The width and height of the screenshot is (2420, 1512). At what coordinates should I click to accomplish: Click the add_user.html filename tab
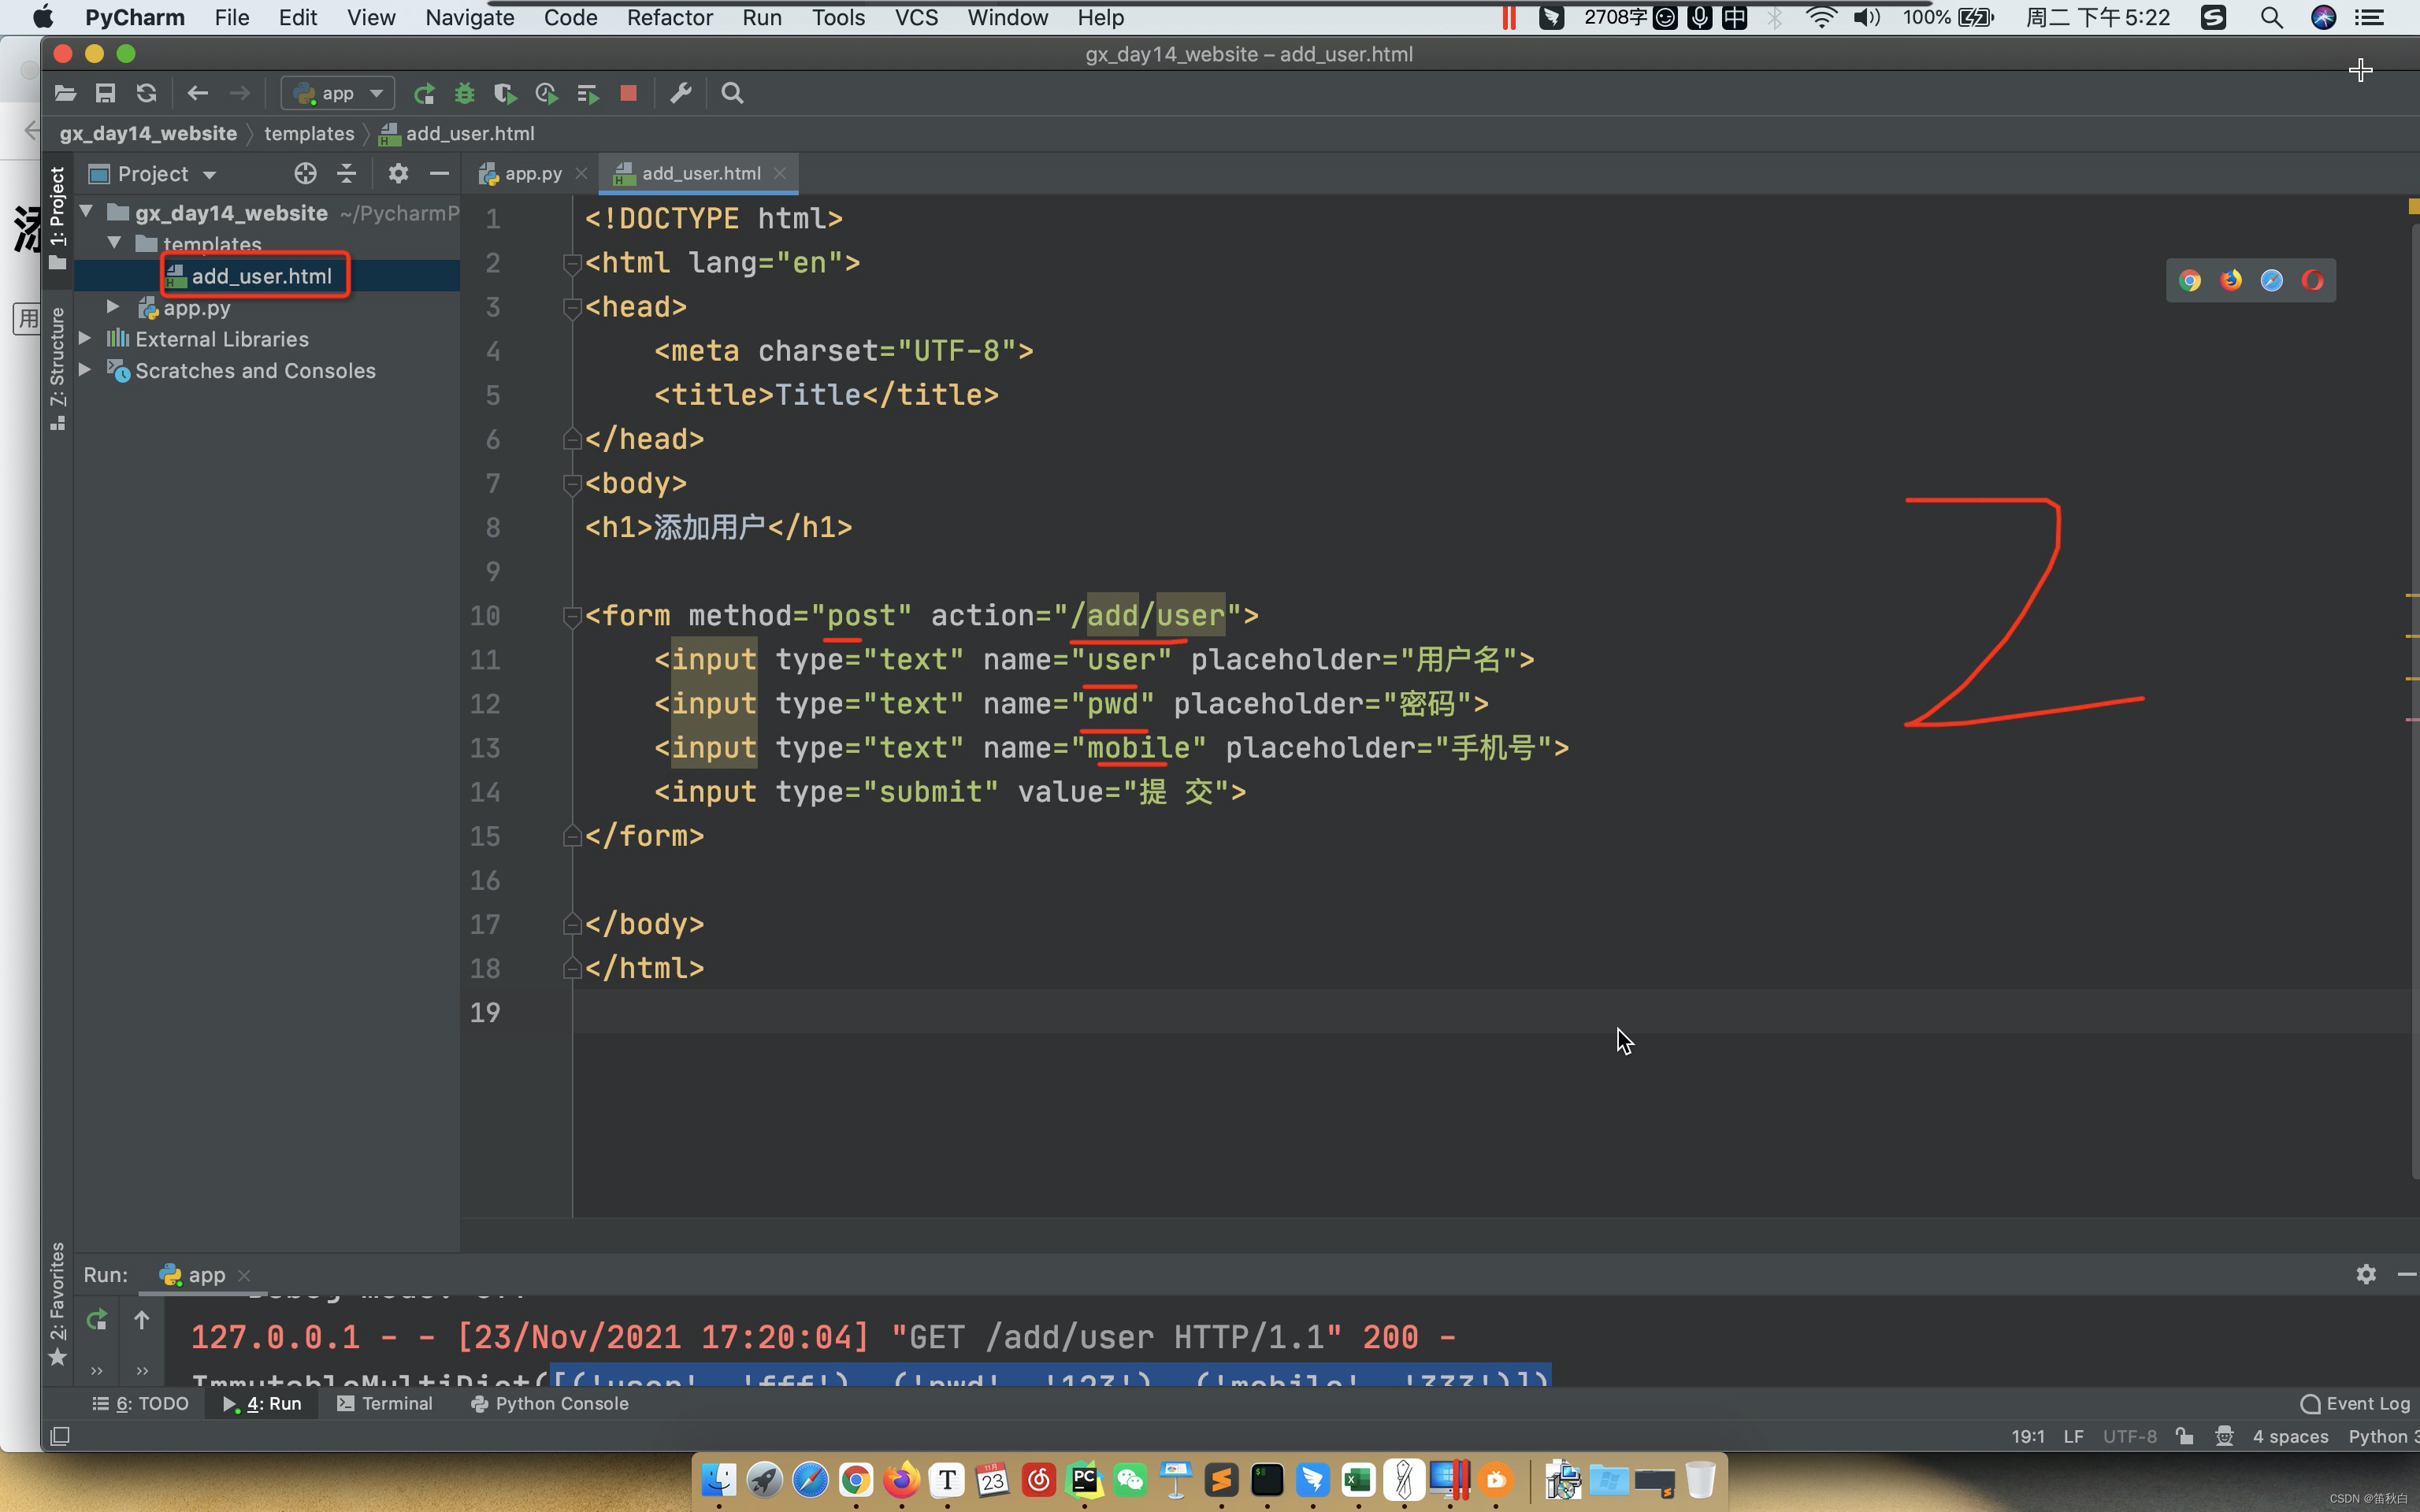(699, 172)
